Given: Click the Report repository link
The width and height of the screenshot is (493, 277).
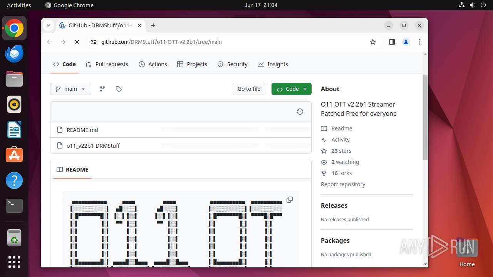Looking at the screenshot, I should [x=343, y=184].
